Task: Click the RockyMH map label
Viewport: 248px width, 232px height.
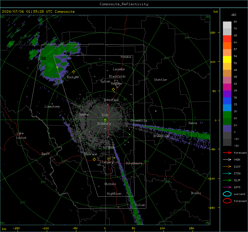Action: [x=73, y=77]
